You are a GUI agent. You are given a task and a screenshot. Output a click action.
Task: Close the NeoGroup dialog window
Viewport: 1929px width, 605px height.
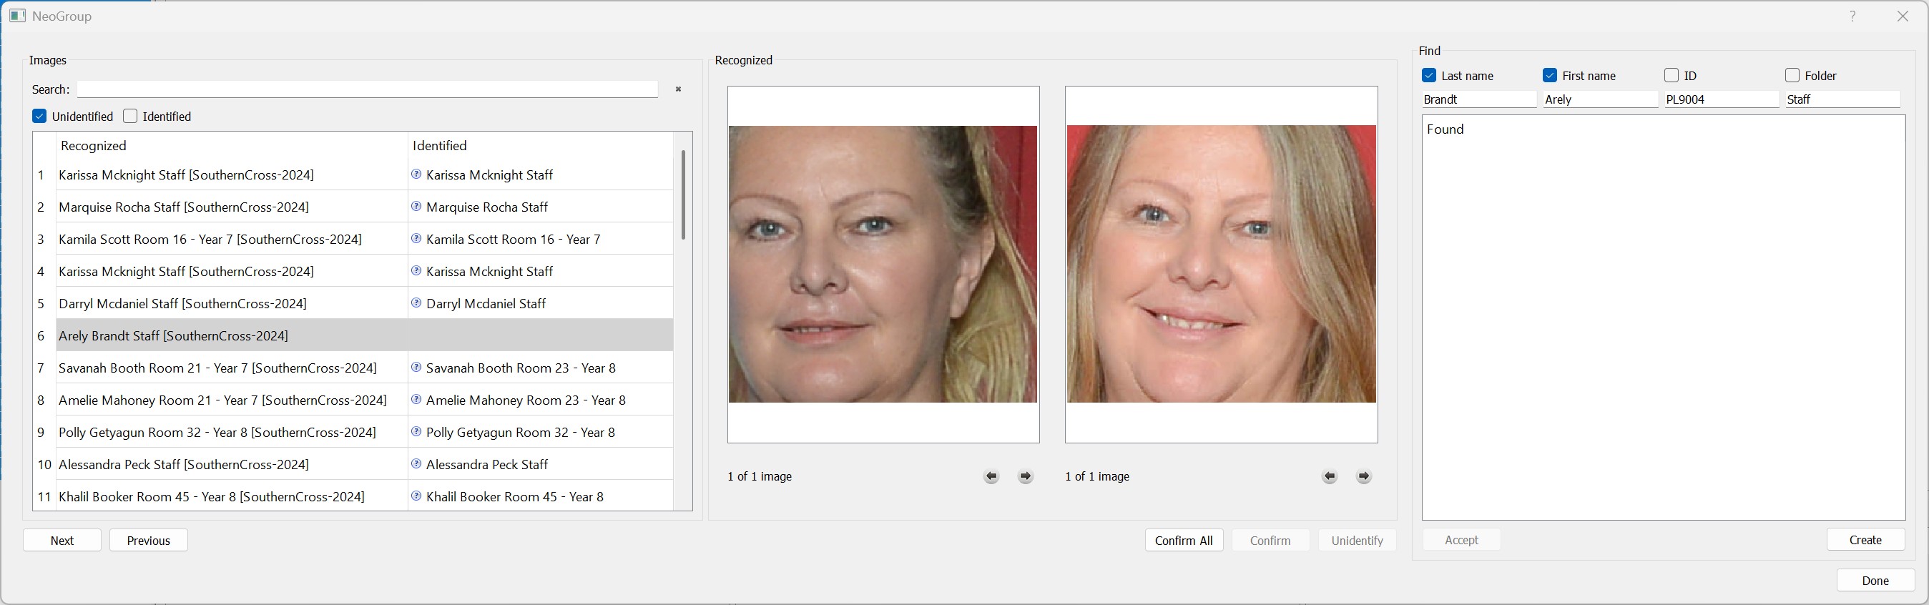[1903, 16]
